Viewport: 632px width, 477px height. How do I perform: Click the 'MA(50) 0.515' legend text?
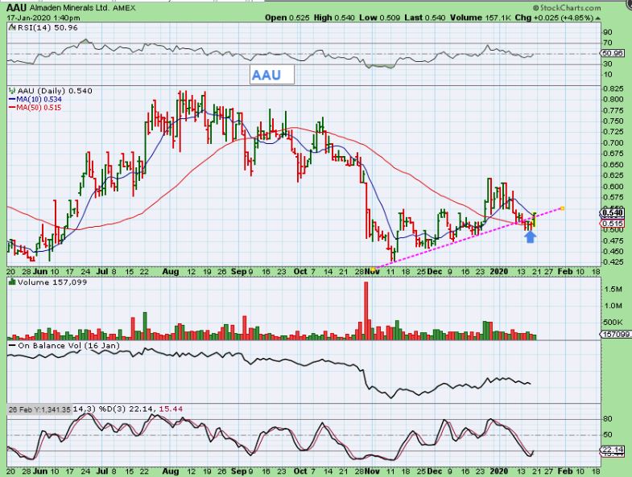[39, 108]
